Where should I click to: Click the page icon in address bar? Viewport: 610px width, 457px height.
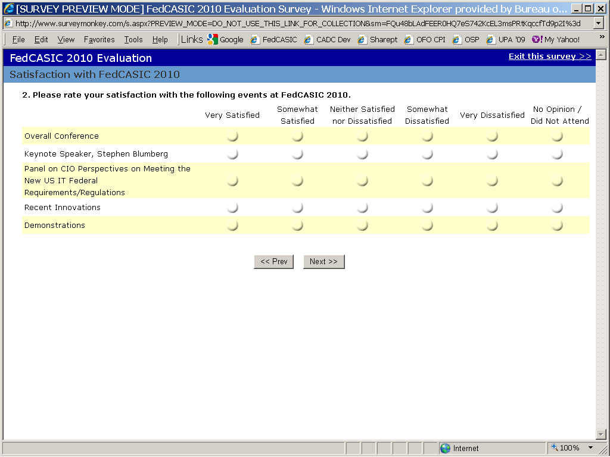coord(8,24)
